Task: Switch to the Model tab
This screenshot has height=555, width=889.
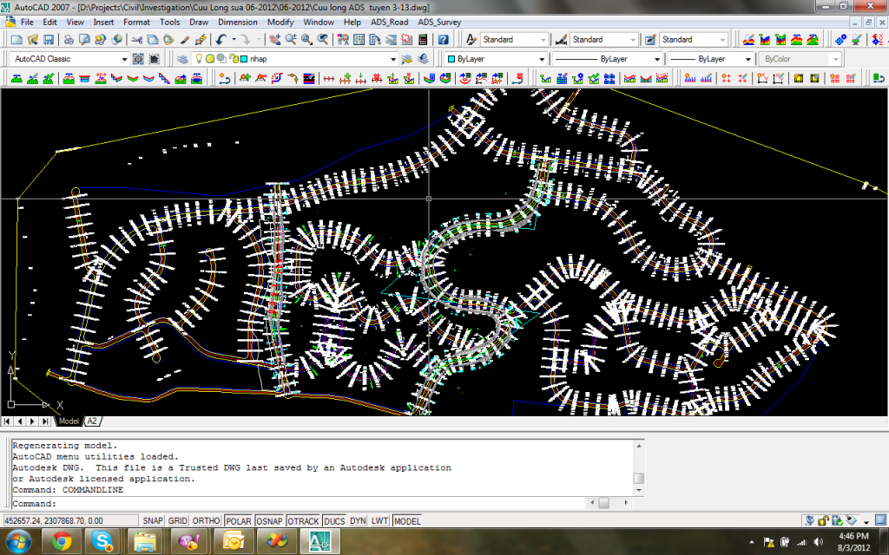Action: [x=69, y=421]
